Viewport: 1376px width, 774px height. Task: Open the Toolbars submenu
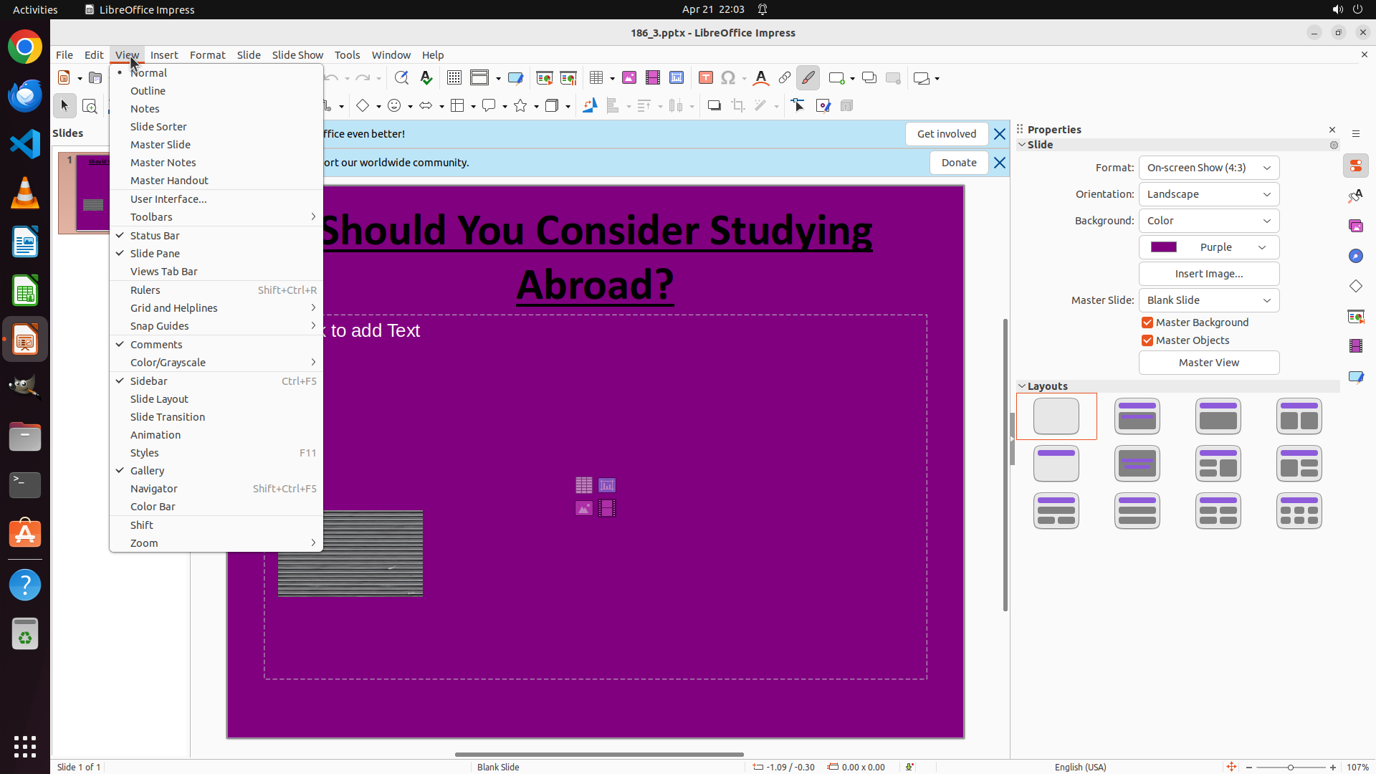151,217
